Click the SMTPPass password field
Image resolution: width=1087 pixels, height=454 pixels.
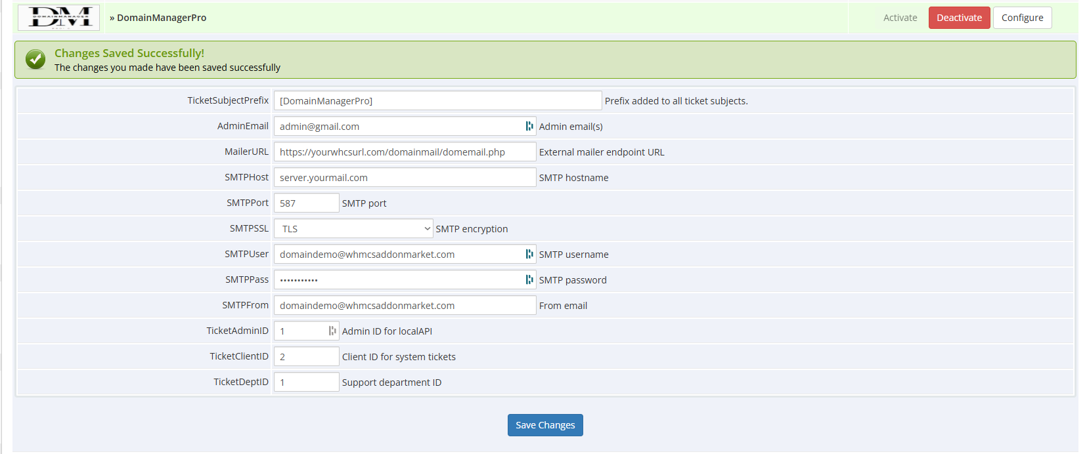coord(397,279)
